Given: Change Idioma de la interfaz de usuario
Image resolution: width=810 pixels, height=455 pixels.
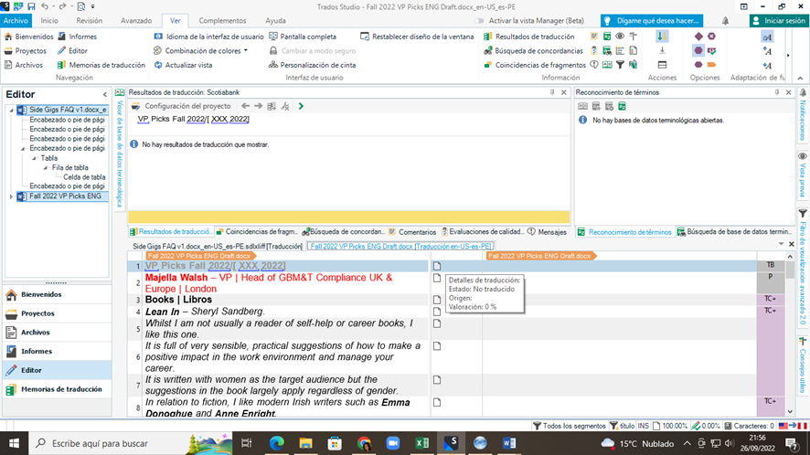Looking at the screenshot, I should [208, 37].
